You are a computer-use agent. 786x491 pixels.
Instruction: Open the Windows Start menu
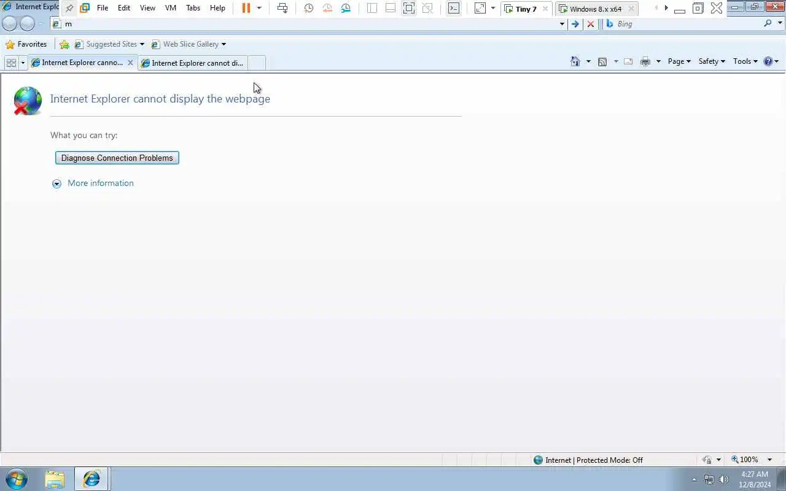pyautogui.click(x=17, y=479)
